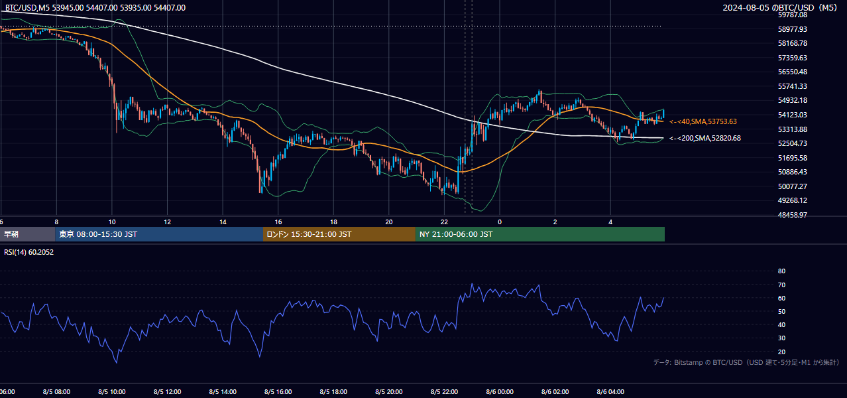Click price axis value 56550.48

792,72
